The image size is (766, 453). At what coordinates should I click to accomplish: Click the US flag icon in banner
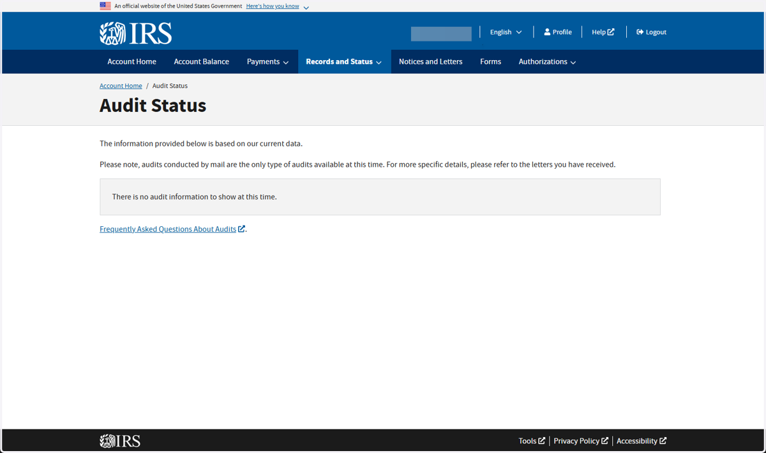(x=105, y=6)
